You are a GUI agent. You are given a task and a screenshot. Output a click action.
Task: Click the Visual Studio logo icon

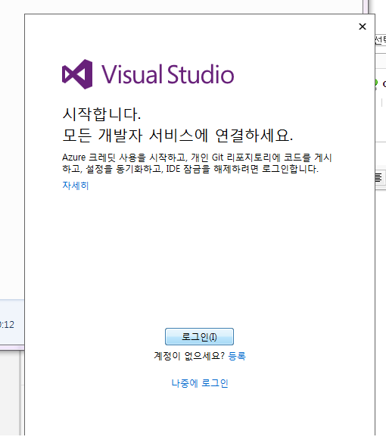pos(77,74)
